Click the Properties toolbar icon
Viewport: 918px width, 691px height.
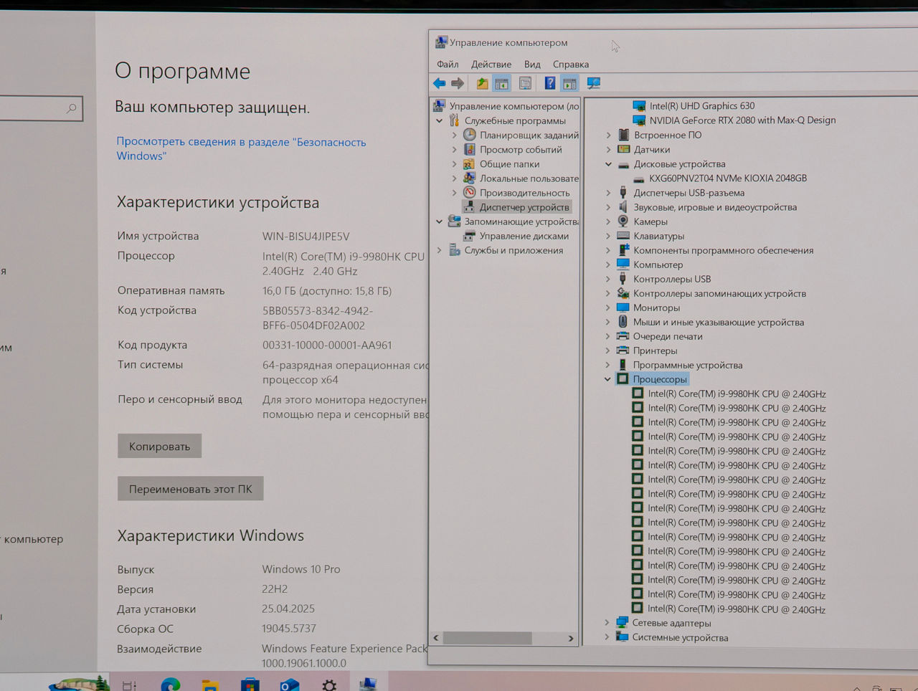click(x=525, y=84)
